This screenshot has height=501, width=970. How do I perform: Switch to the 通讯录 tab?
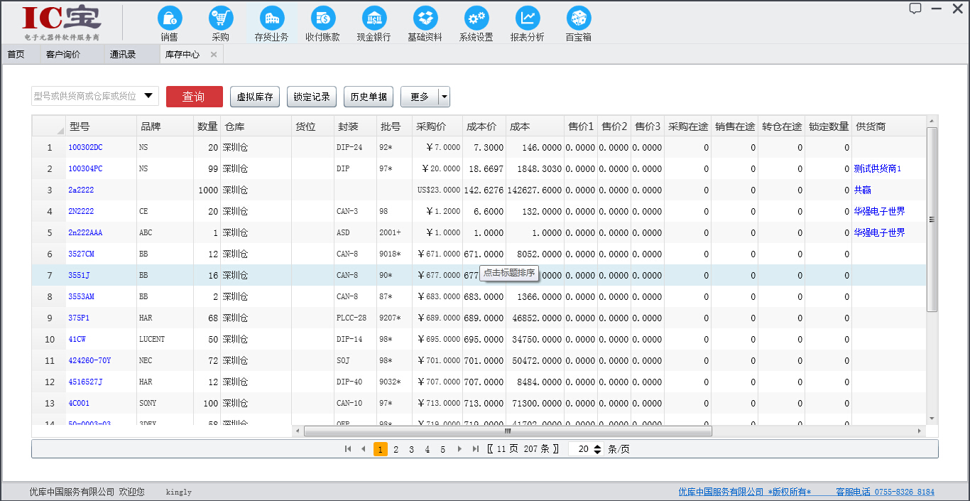(123, 54)
